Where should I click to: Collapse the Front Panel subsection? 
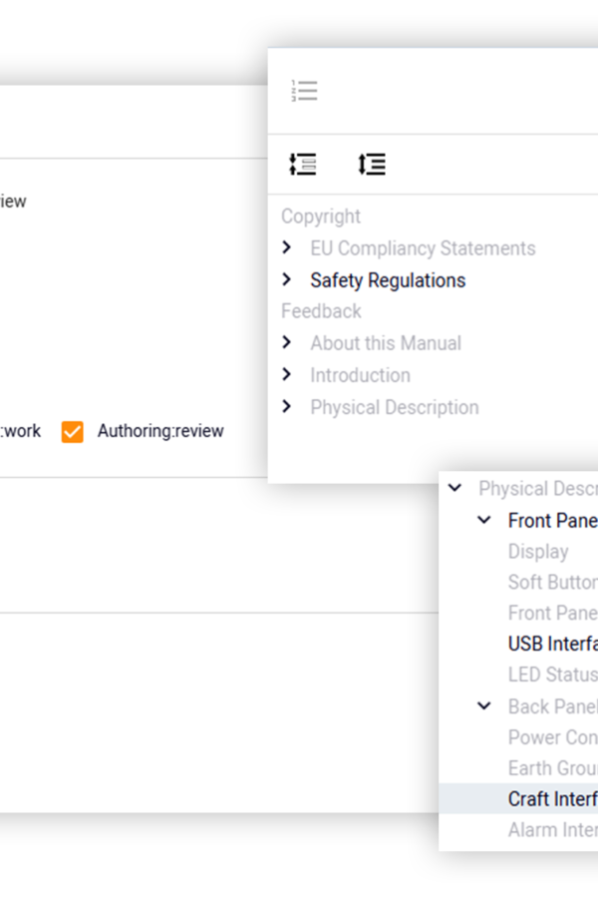tap(484, 520)
